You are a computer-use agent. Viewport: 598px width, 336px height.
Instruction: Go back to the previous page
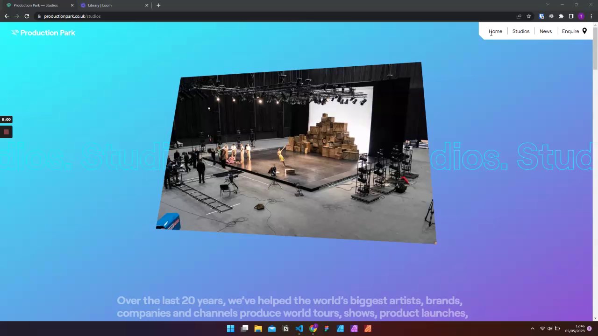click(7, 16)
